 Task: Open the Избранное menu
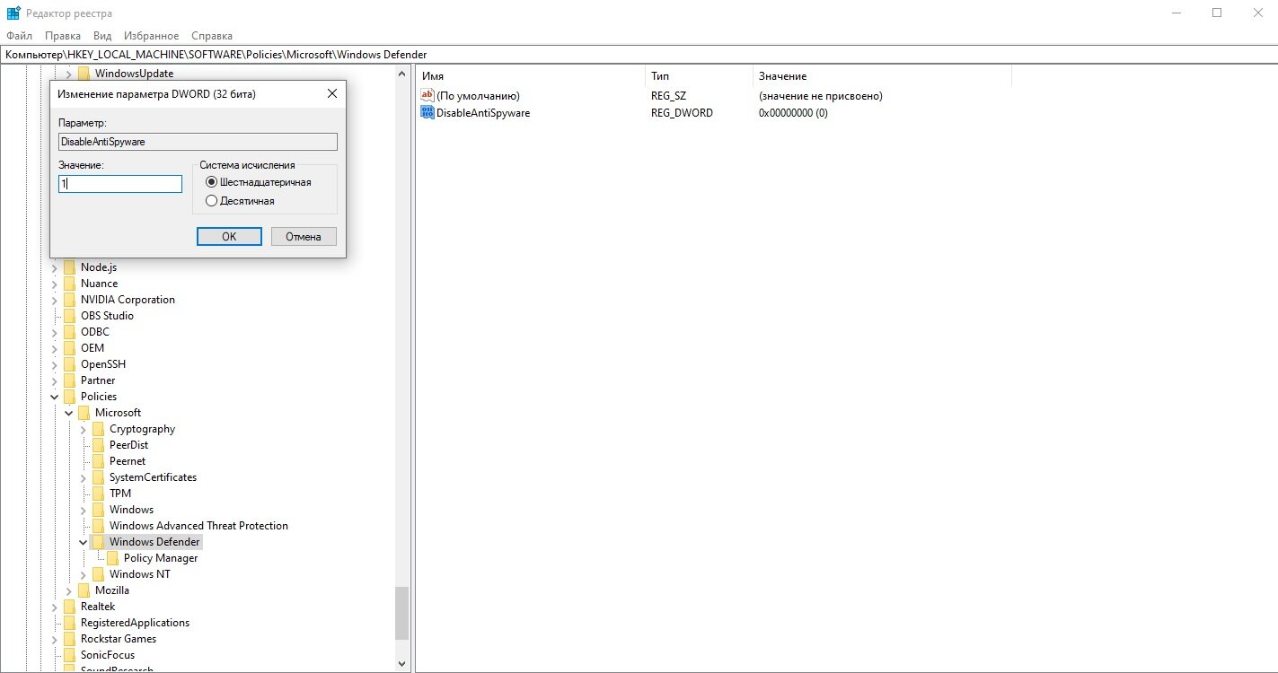152,36
